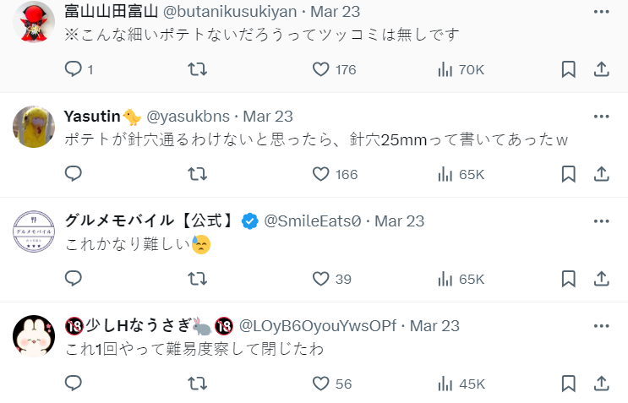628x403 pixels.
Task: View analytics for 70K views tweet
Action: tap(446, 69)
